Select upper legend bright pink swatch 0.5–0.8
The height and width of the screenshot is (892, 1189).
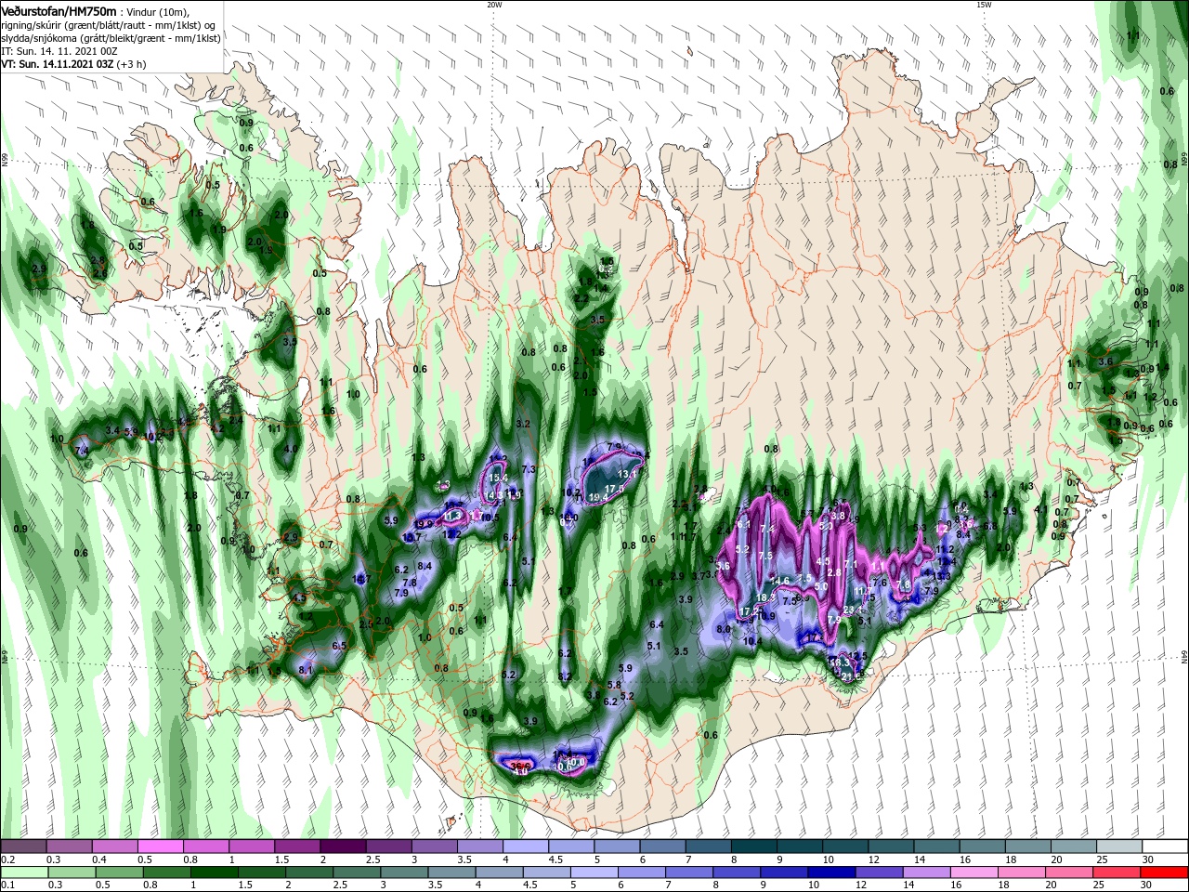pyautogui.click(x=160, y=846)
